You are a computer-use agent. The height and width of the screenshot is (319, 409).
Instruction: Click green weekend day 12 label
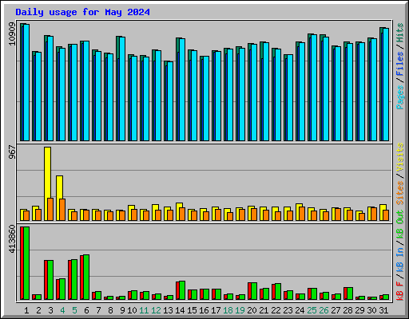pyautogui.click(x=156, y=310)
